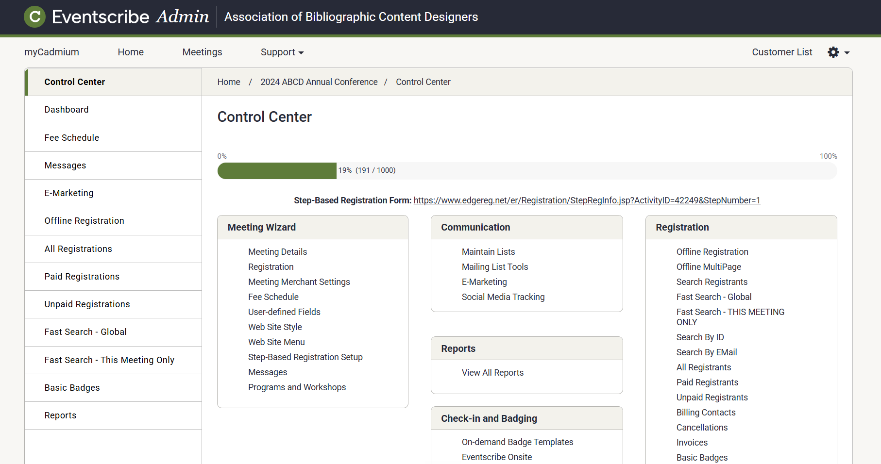Open All Registrations in the sidebar
881x464 pixels.
pos(113,249)
